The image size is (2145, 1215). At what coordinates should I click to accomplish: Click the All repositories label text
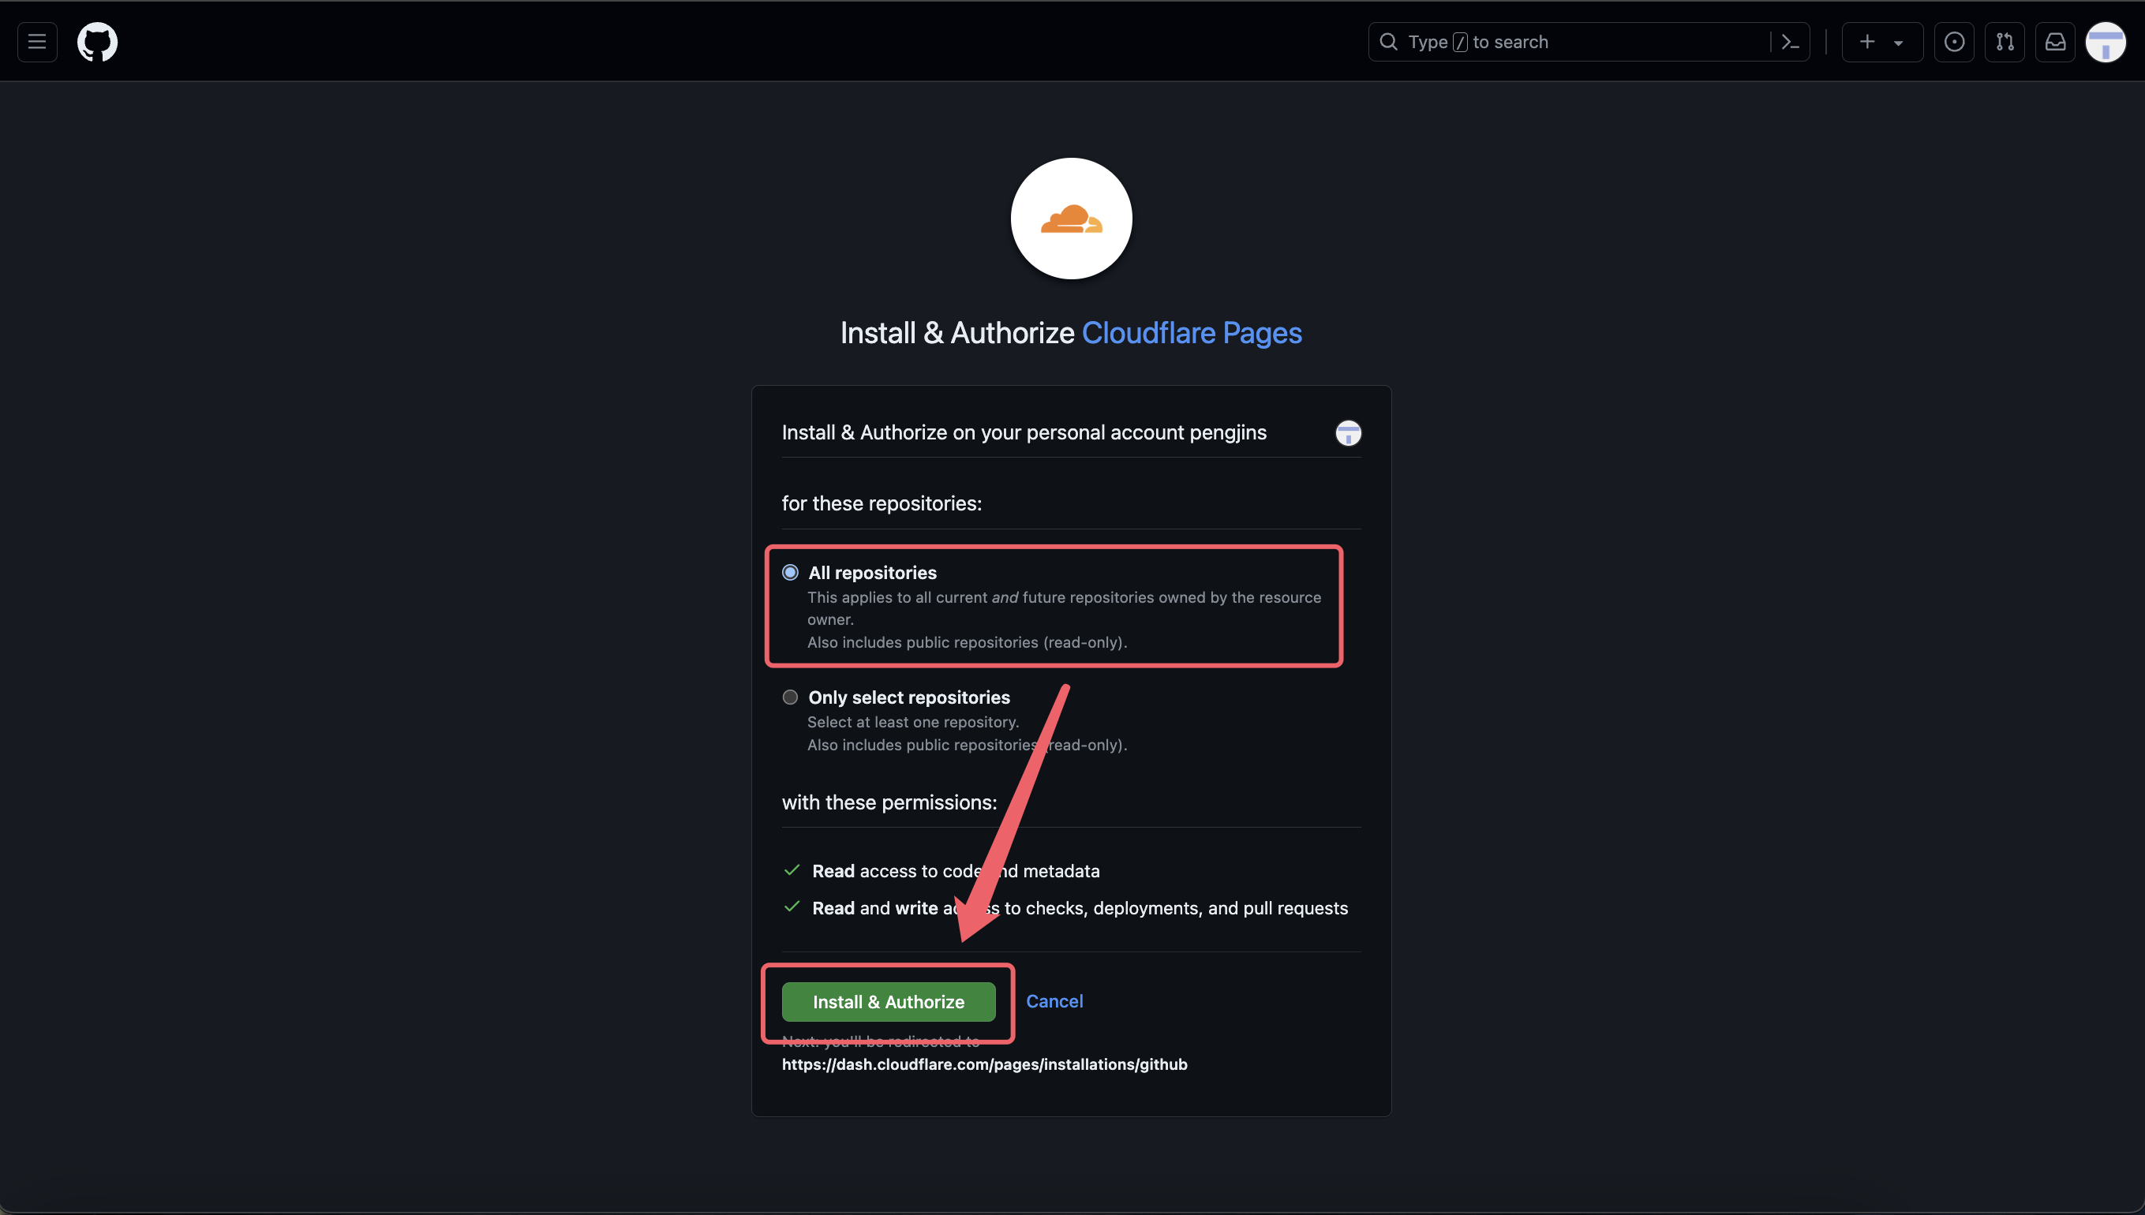tap(872, 573)
